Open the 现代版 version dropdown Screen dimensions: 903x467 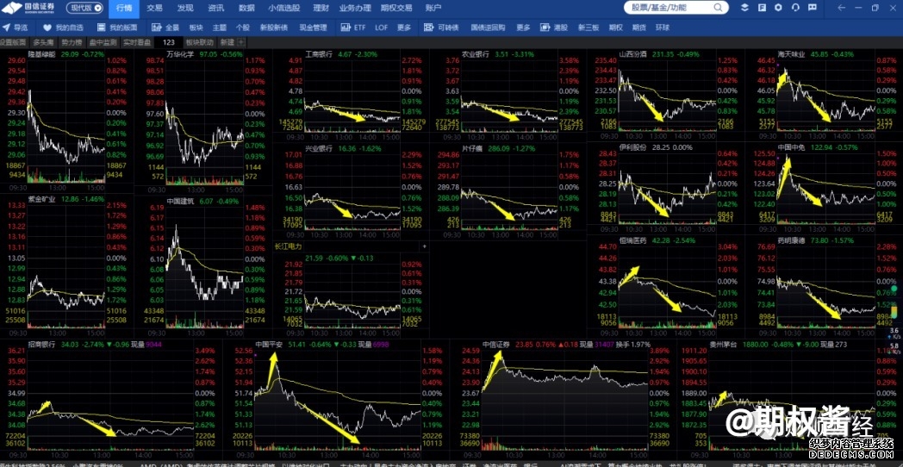(84, 8)
